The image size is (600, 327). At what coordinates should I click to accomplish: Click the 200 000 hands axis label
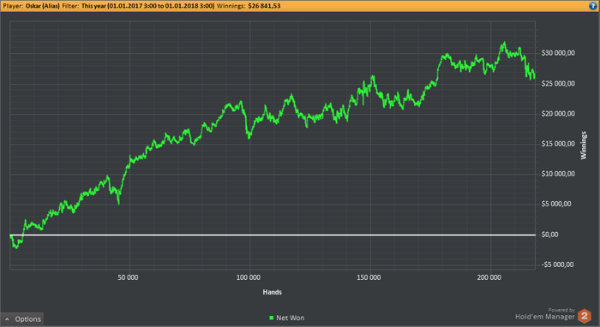click(489, 277)
